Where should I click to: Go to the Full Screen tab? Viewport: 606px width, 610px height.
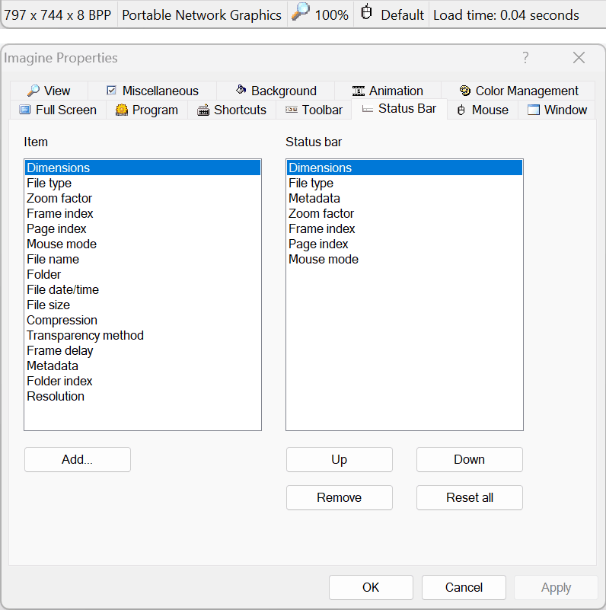click(58, 110)
